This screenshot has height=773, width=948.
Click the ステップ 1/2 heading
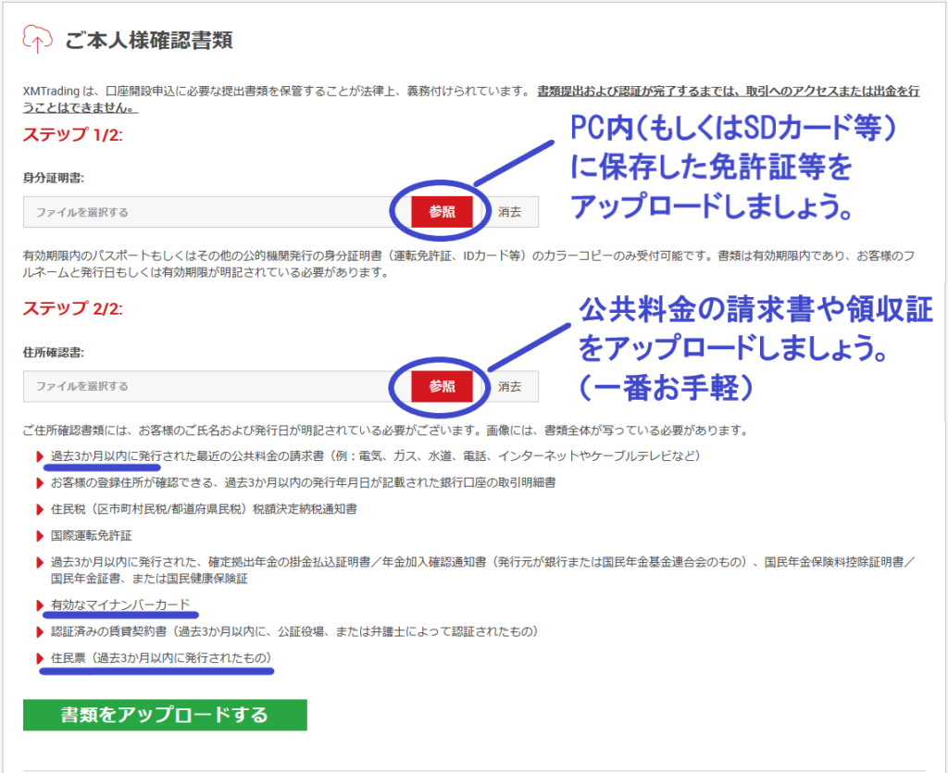pos(73,135)
